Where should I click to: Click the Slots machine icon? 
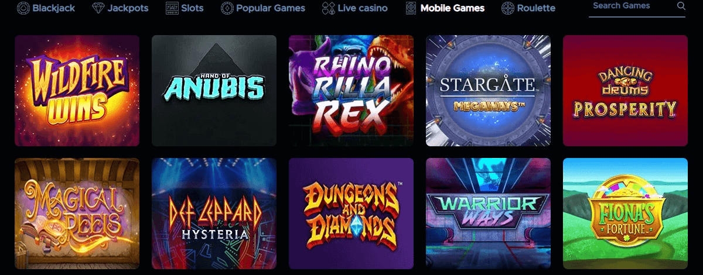(171, 8)
